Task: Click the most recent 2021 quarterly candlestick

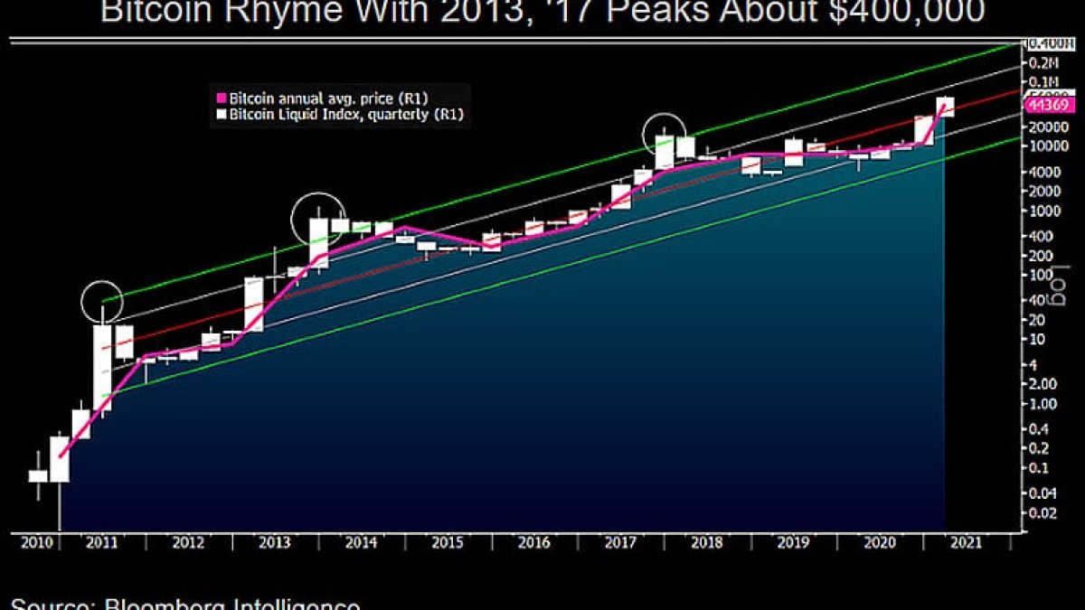Action: pos(945,107)
